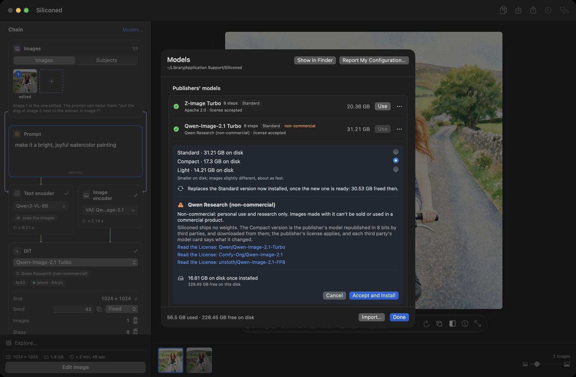Screen dimensions: 576x377
Task: Click Accept and Install
Action: 374,296
